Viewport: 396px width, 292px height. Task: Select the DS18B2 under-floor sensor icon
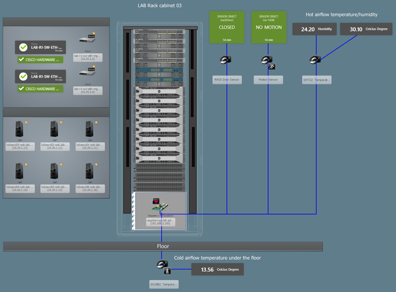[162, 264]
